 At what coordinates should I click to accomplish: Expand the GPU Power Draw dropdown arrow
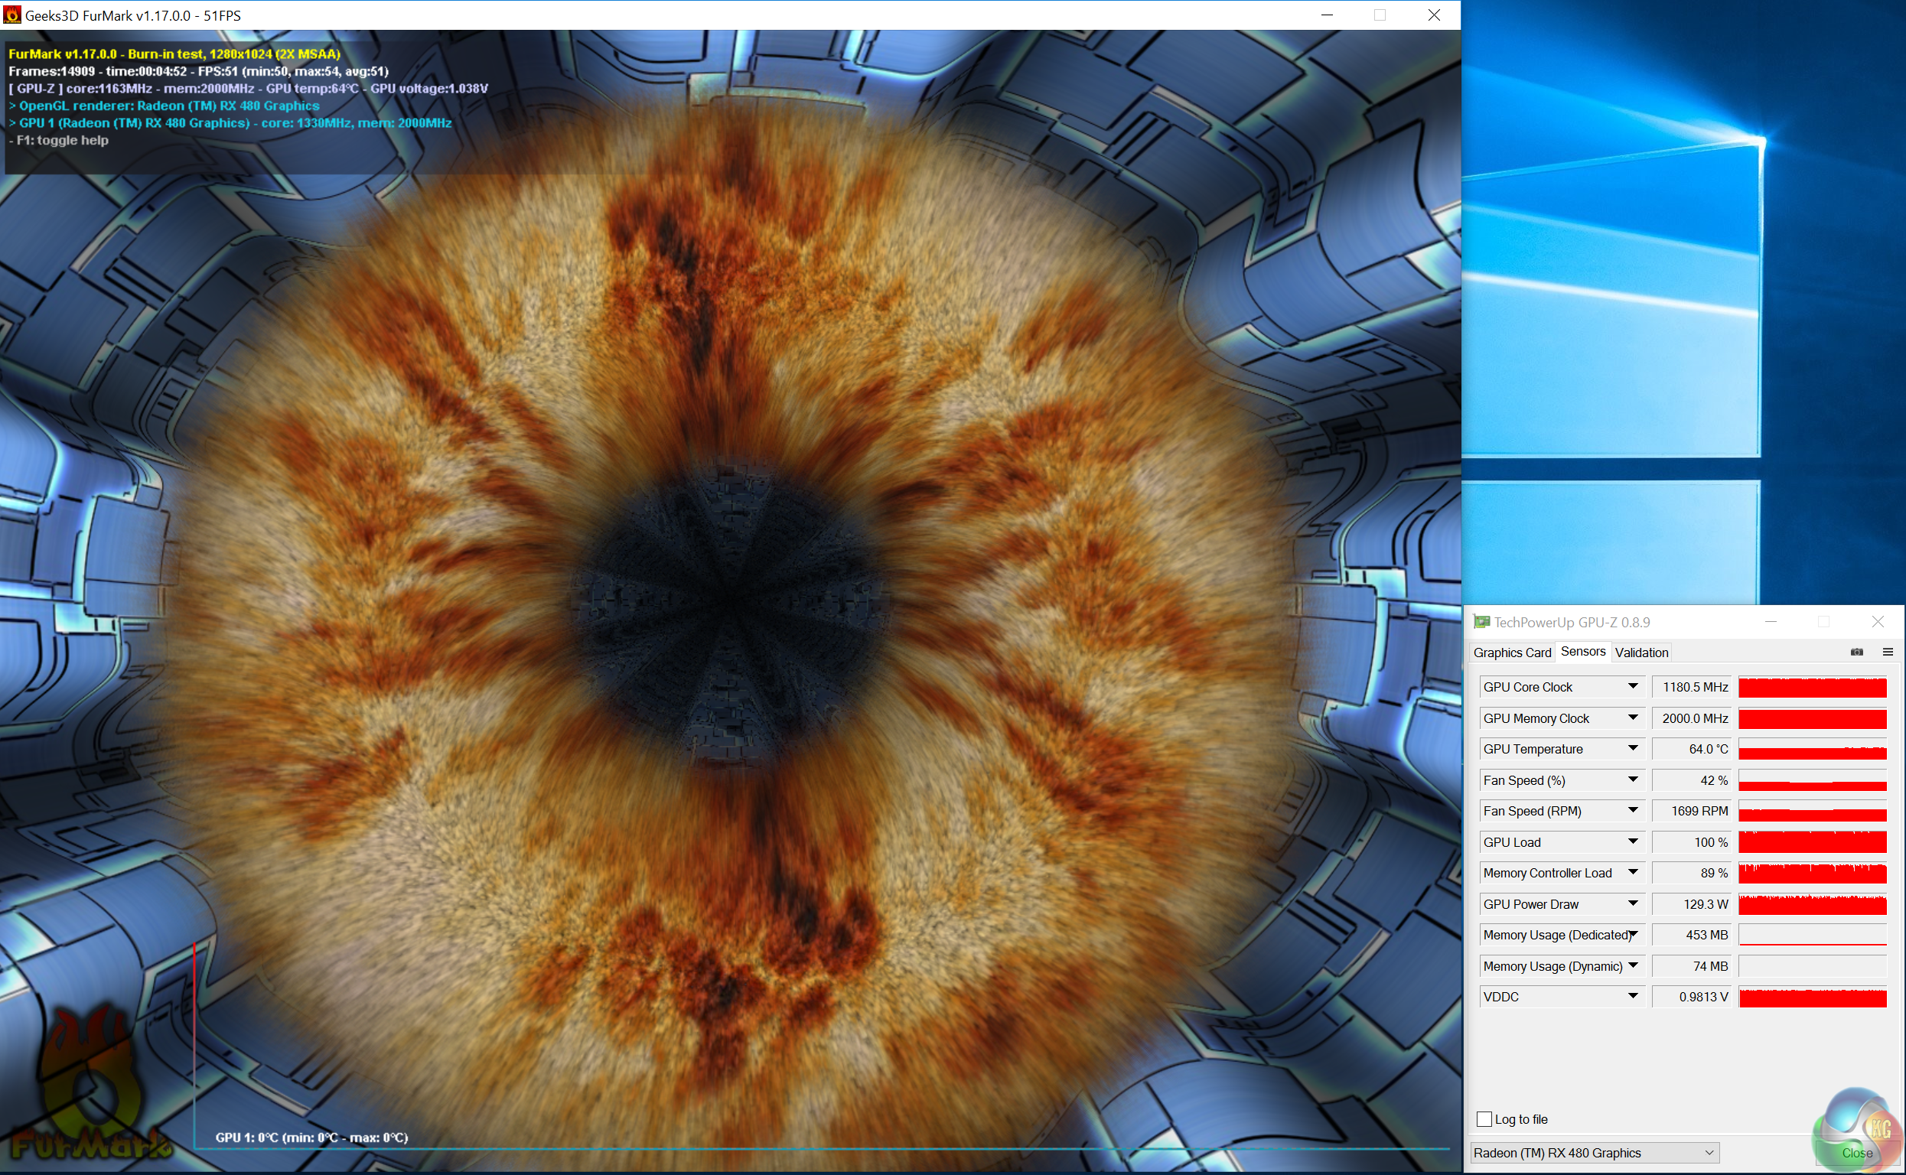[1632, 903]
